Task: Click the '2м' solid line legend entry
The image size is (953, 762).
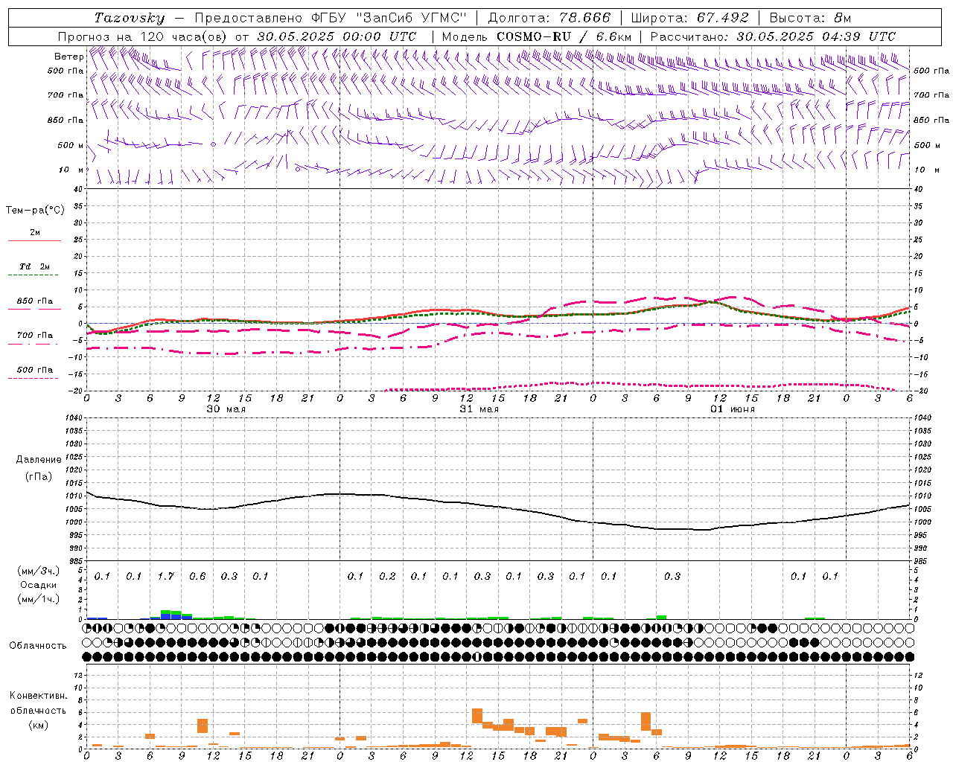Action: (x=35, y=232)
